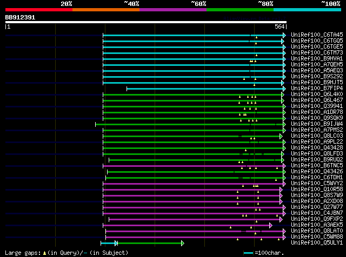The height and width of the screenshot is (257, 346).
Task: Select UniRef100_B7FIP4 label
Action: [x=317, y=89]
